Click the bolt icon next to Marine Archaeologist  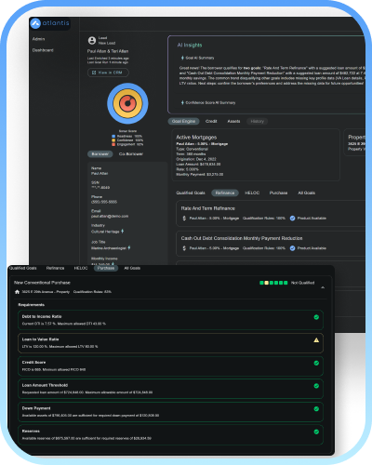129,247
